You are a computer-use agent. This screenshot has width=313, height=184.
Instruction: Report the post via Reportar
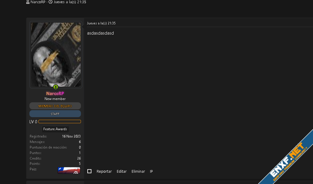(x=104, y=172)
